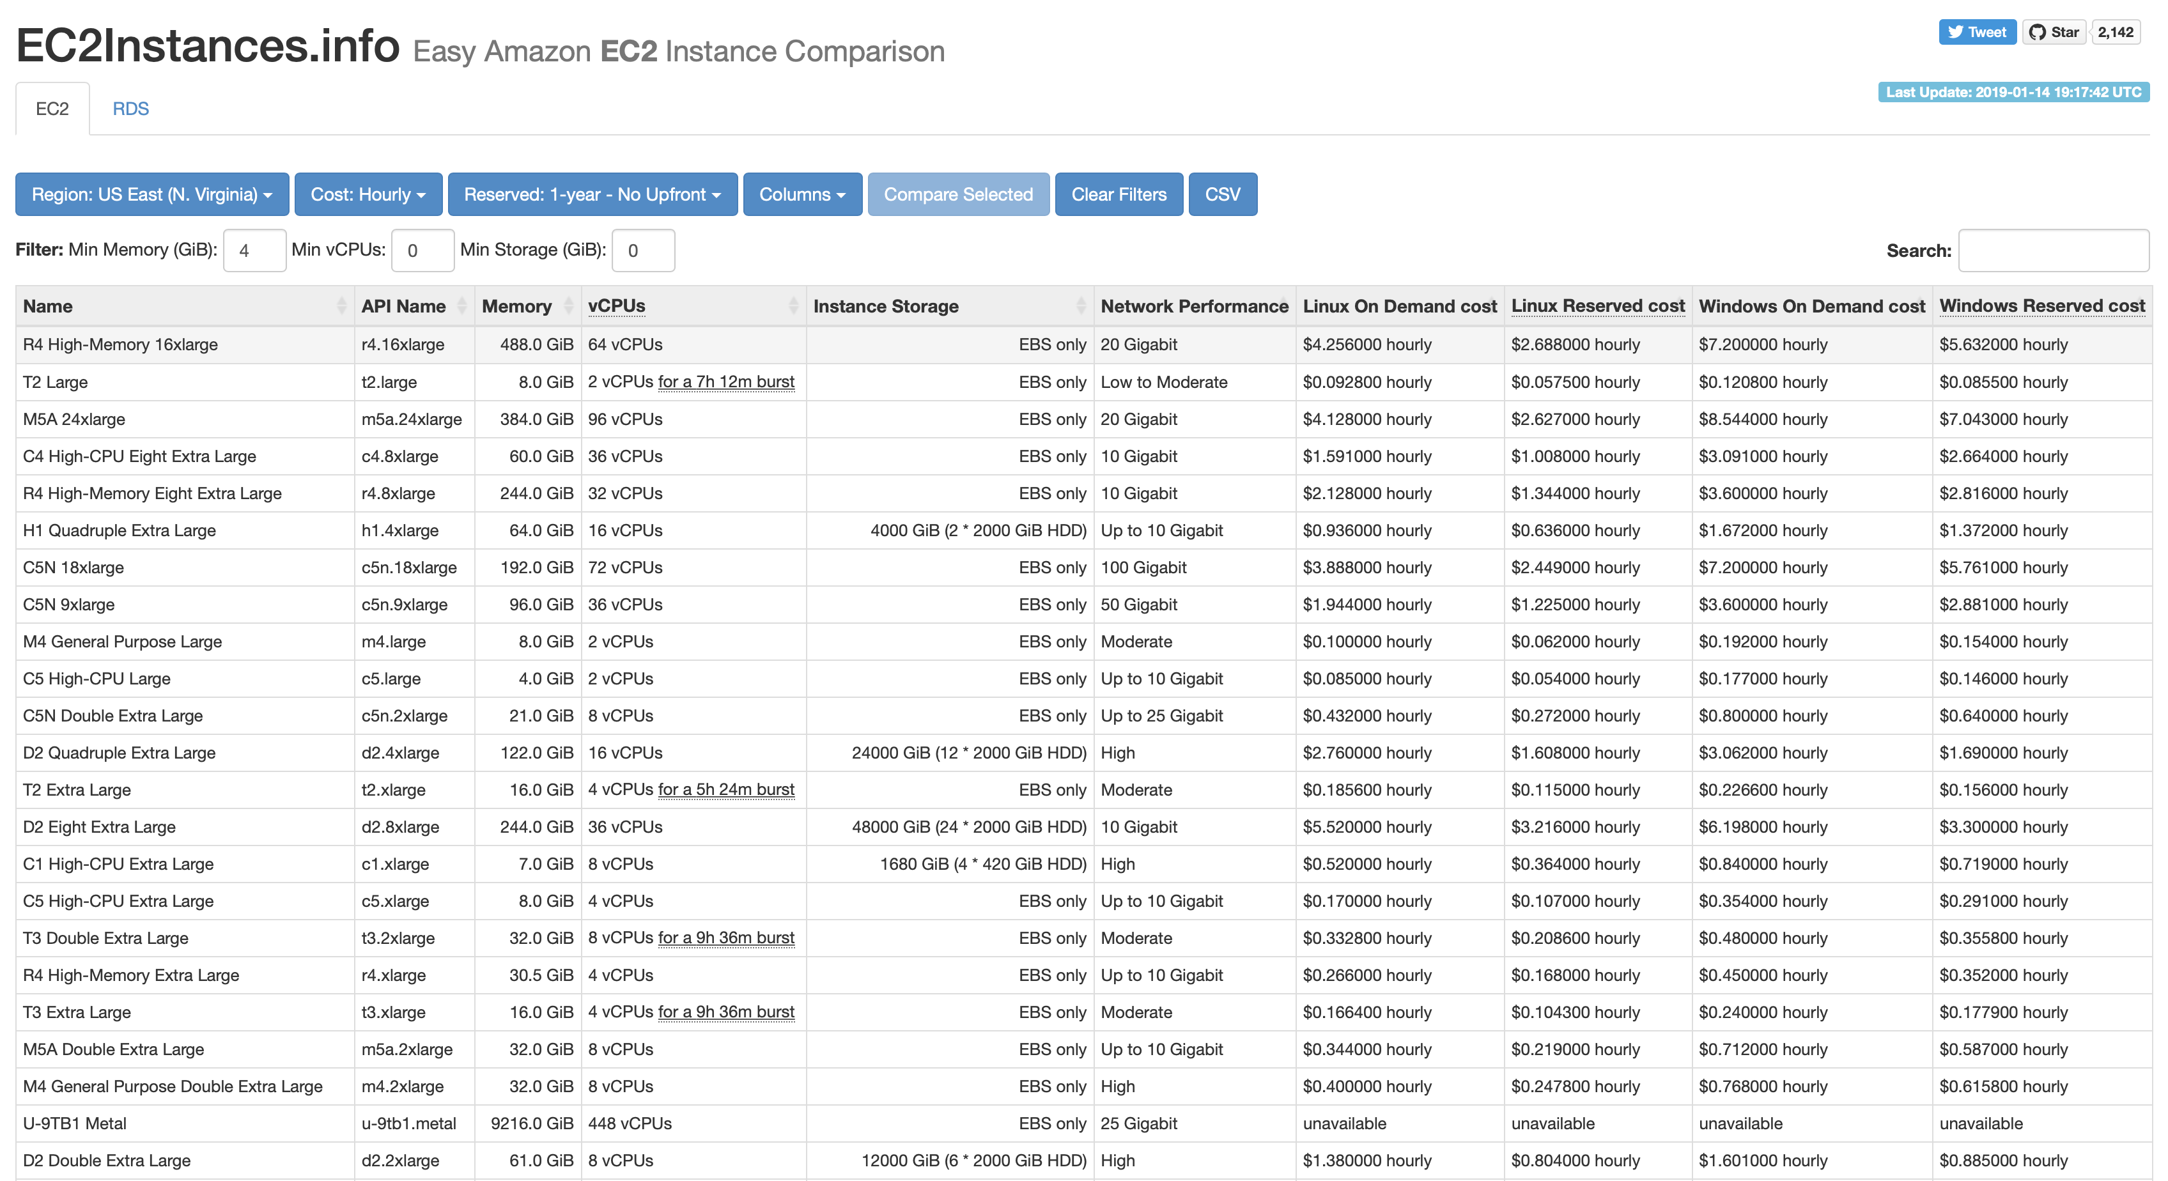This screenshot has width=2168, height=1181.
Task: Click '48000 GiB (24 * 2000 GiB HDD)' storage cell
Action: pyautogui.click(x=950, y=826)
